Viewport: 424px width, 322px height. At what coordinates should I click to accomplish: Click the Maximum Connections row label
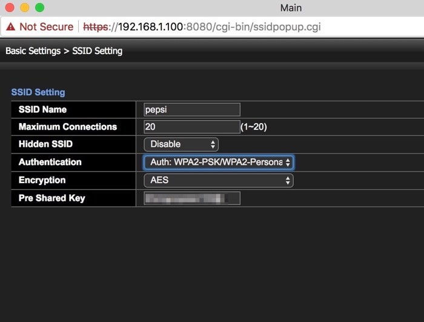click(x=67, y=127)
